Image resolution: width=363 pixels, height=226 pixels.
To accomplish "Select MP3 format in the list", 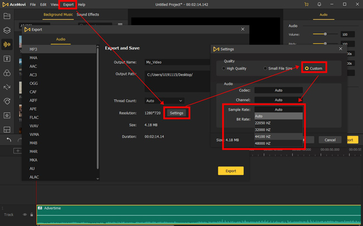I will (59, 49).
